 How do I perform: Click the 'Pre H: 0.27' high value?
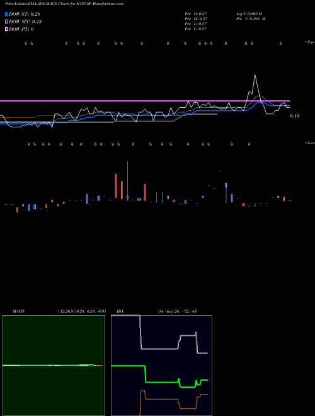tap(196, 19)
